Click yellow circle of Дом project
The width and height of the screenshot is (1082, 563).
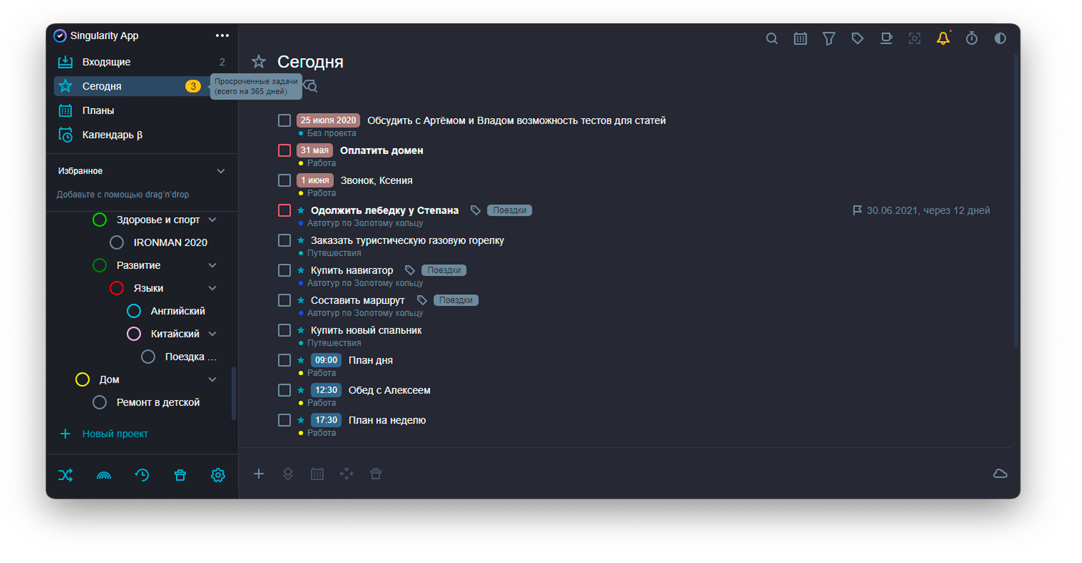(83, 379)
